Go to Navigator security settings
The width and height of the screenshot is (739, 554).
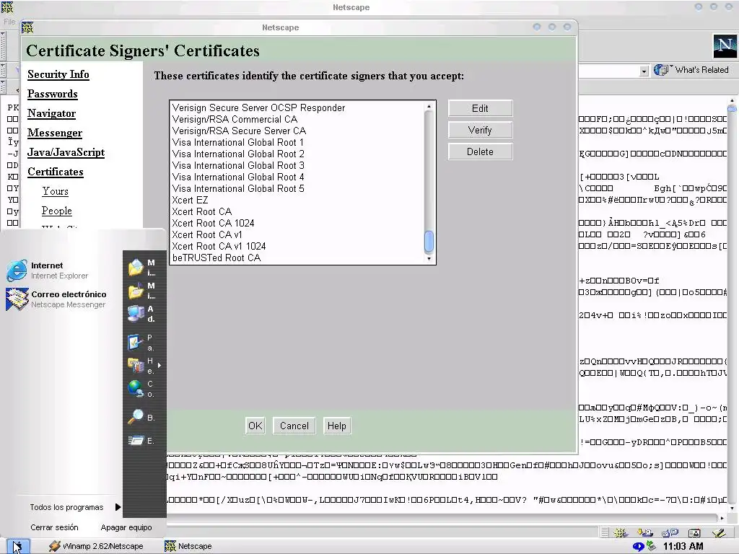coord(51,113)
